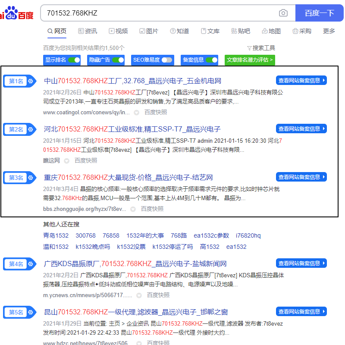Viewport: 345px width, 345px height.
Task: Click the 第1名 rank badge icon
Action: click(x=20, y=81)
